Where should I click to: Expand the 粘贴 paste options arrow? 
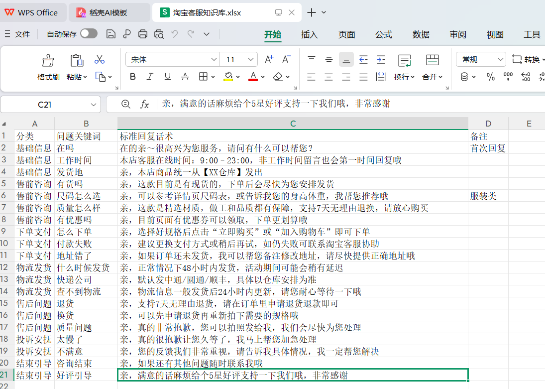click(85, 77)
